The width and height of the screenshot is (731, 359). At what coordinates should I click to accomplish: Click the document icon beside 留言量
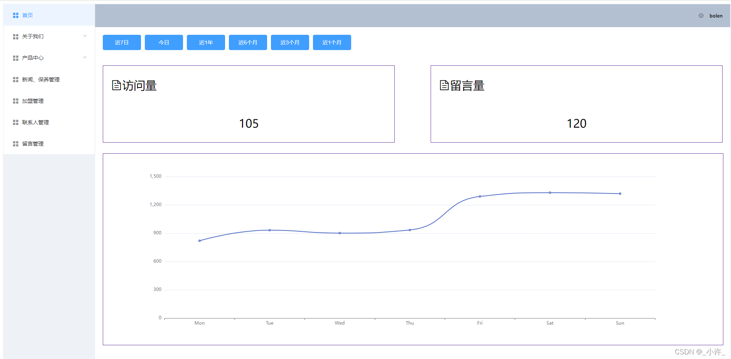[444, 85]
